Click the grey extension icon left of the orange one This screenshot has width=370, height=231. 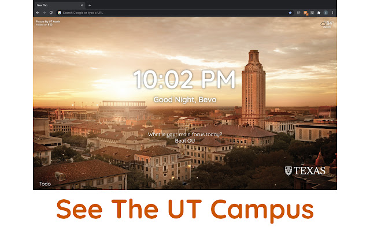[298, 13]
